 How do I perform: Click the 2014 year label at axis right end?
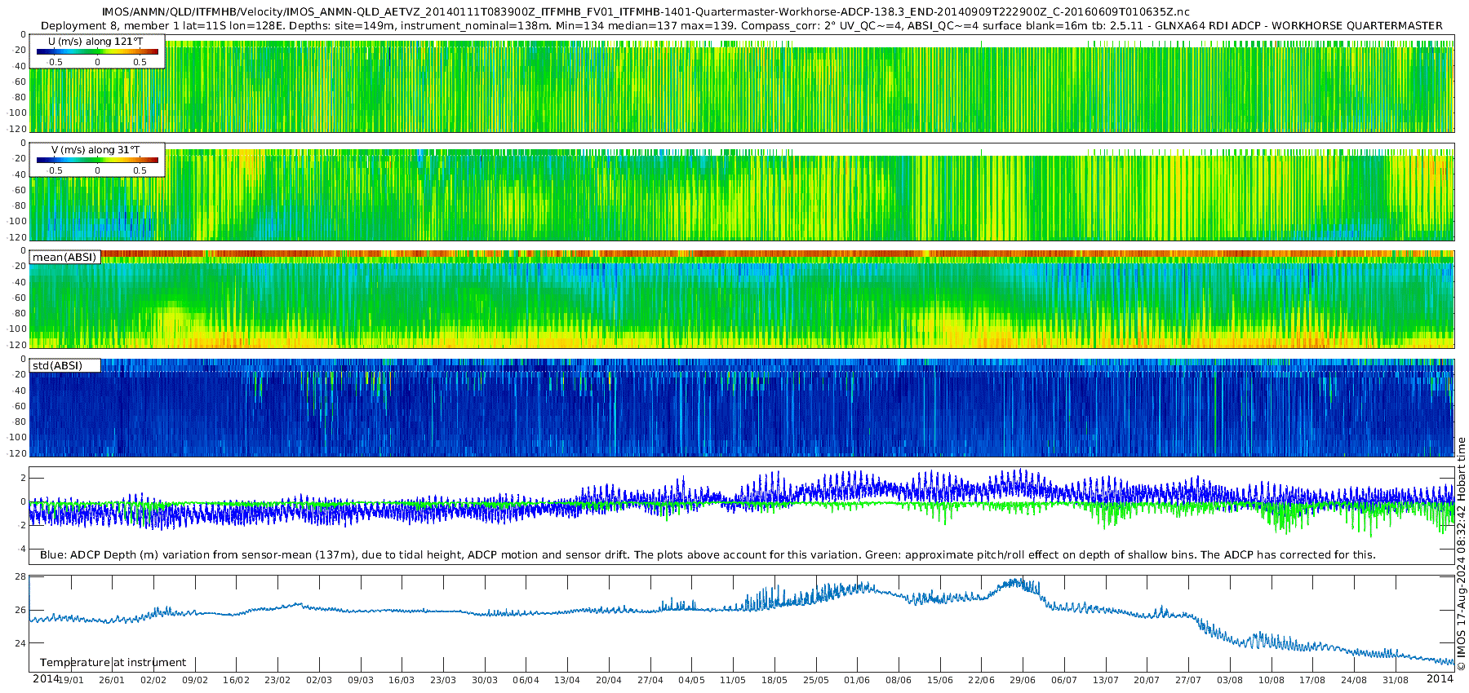[x=1440, y=679]
